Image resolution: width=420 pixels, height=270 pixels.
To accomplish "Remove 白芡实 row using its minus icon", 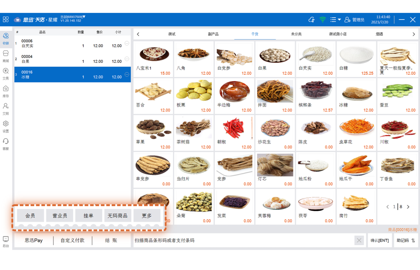I will [127, 44].
